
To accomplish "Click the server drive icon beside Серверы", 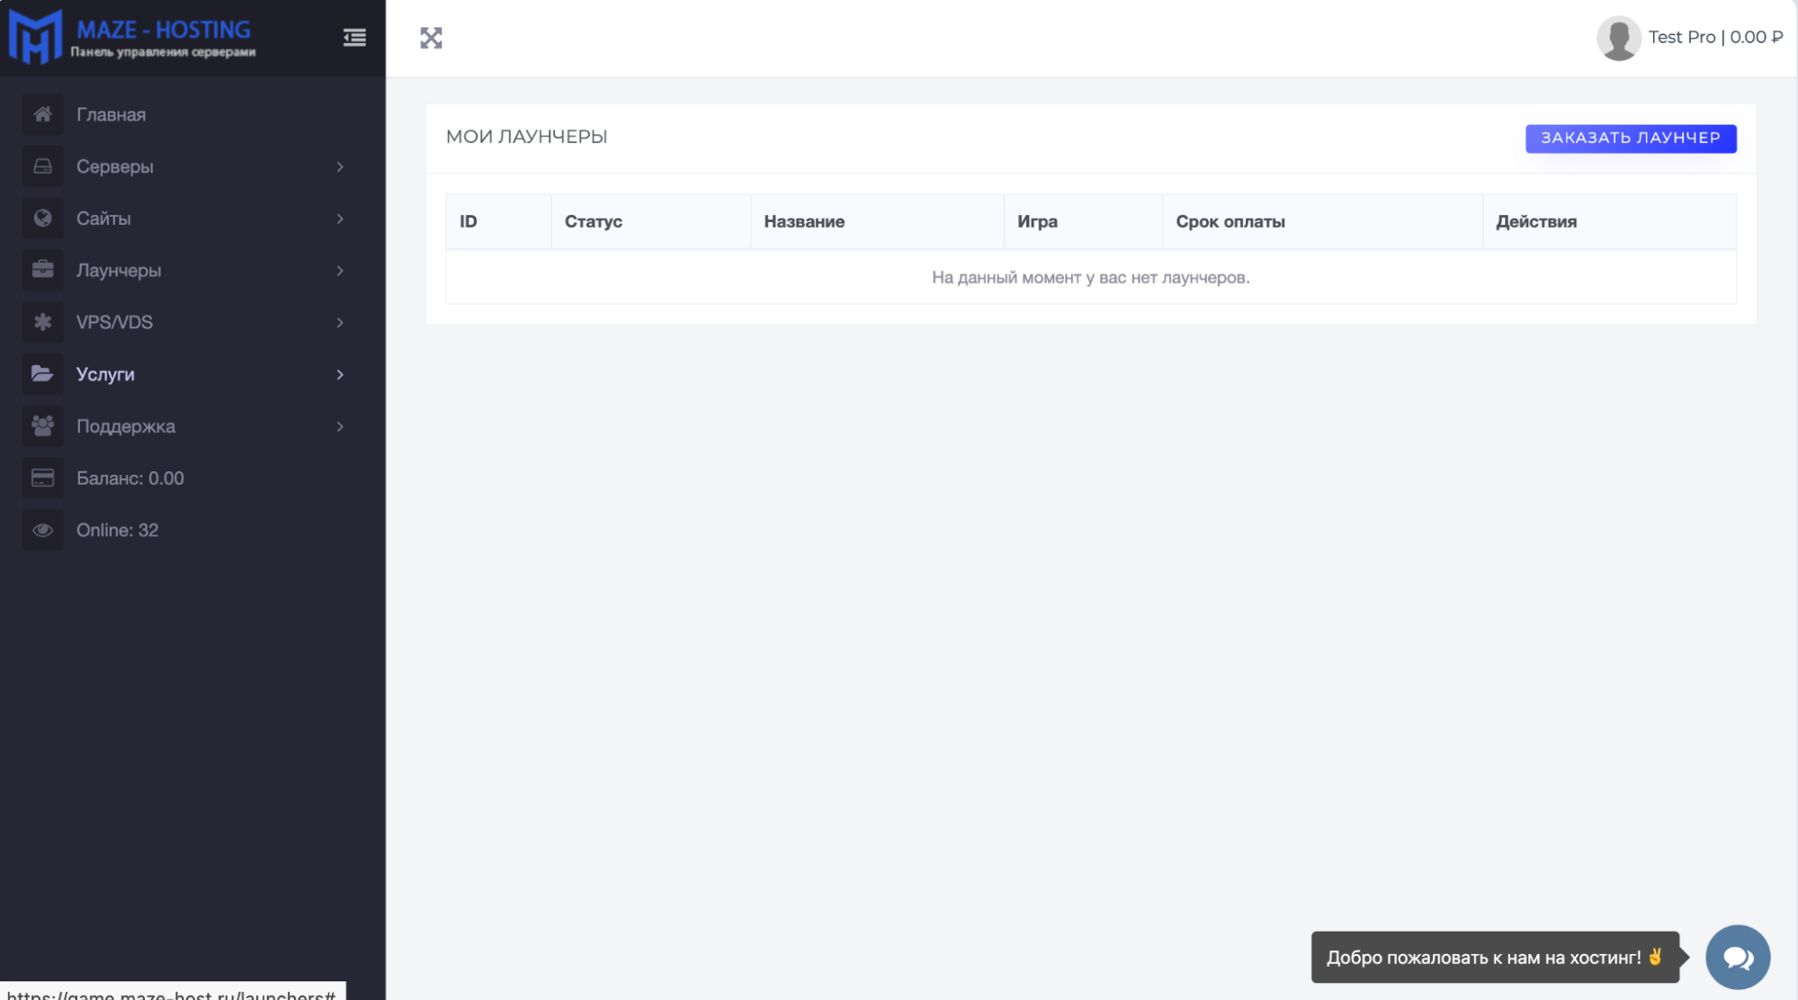I will [x=42, y=166].
